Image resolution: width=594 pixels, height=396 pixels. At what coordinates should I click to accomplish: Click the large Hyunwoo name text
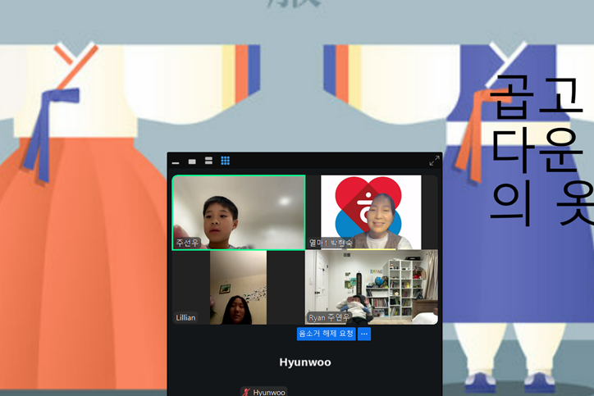304,362
